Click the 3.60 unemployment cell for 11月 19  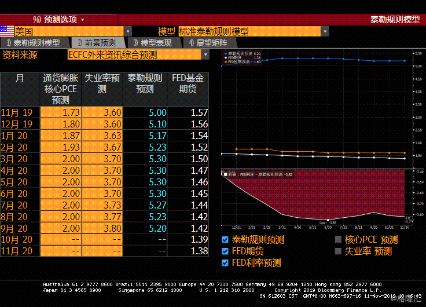(102, 112)
